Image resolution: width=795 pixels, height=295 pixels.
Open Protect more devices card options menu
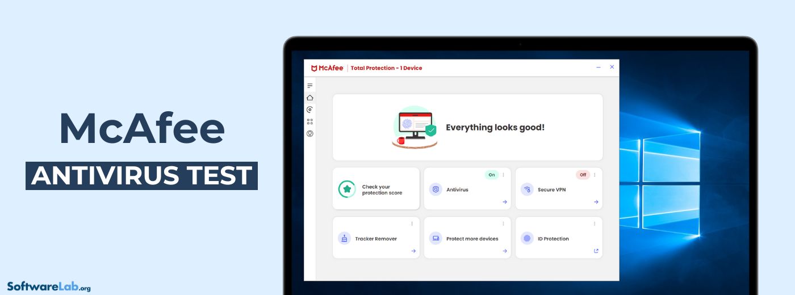(503, 224)
